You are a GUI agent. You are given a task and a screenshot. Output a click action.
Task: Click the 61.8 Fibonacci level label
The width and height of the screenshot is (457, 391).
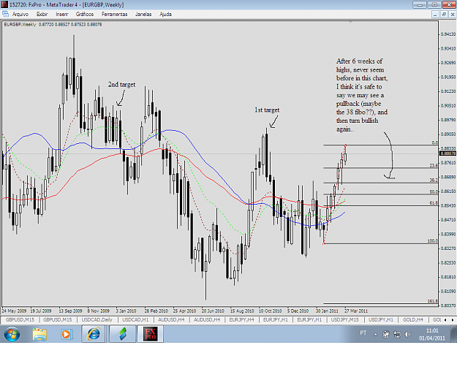tap(434, 203)
